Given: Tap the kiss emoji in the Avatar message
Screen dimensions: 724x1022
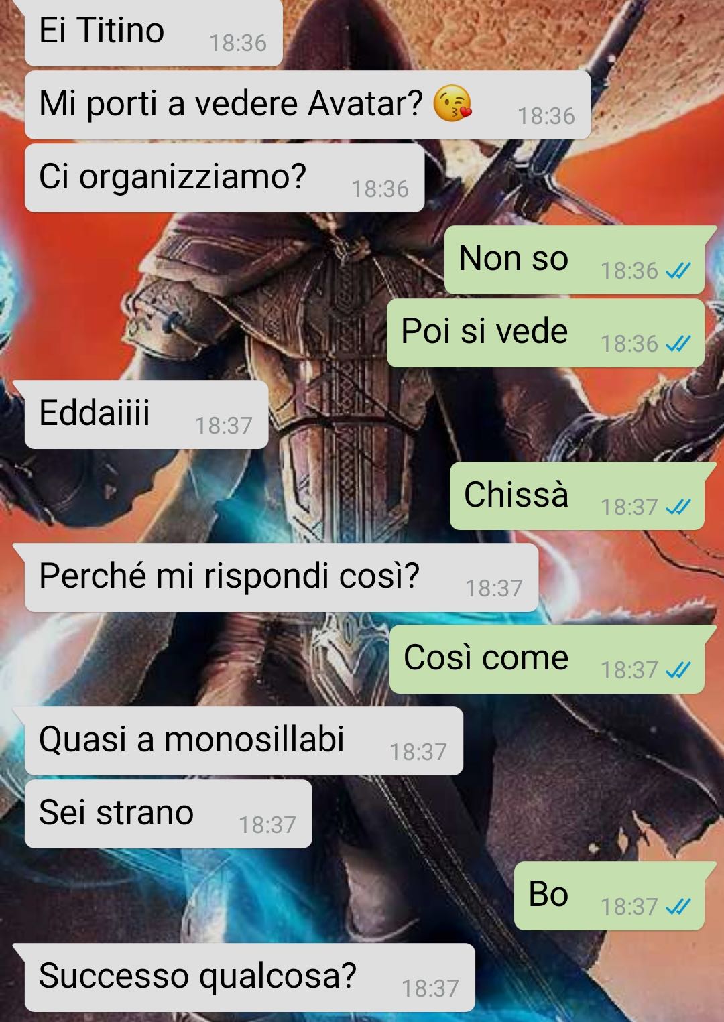Looking at the screenshot, I should tap(452, 104).
